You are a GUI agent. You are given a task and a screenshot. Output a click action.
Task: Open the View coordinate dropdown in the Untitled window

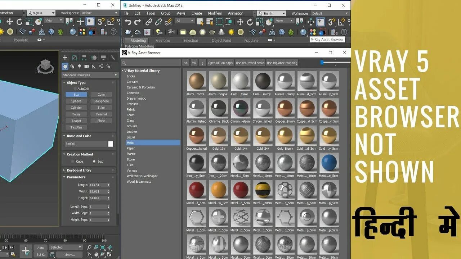coord(284,21)
